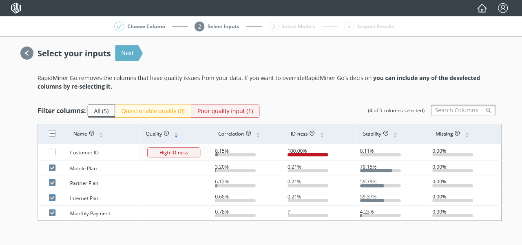Screen dimensions: 522x245
Task: Deselect the Monthly Payment checkbox
Action: [x=52, y=213]
